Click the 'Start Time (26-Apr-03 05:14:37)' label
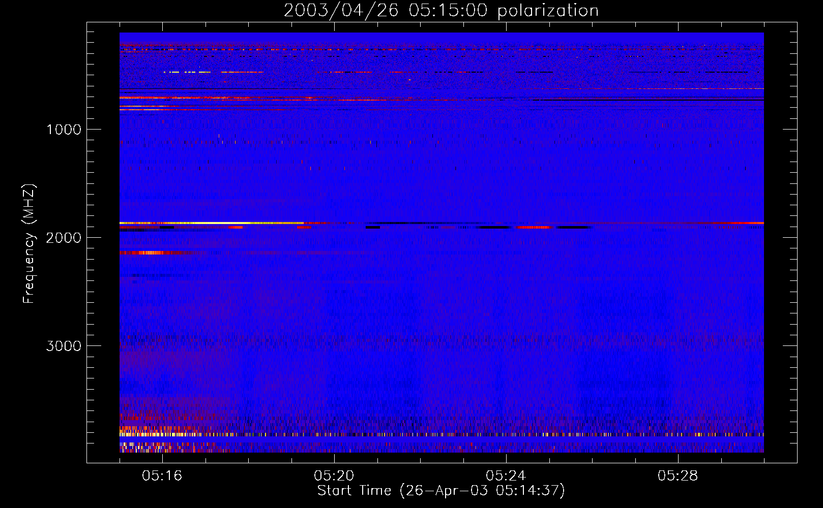823x508 pixels. coord(441,491)
